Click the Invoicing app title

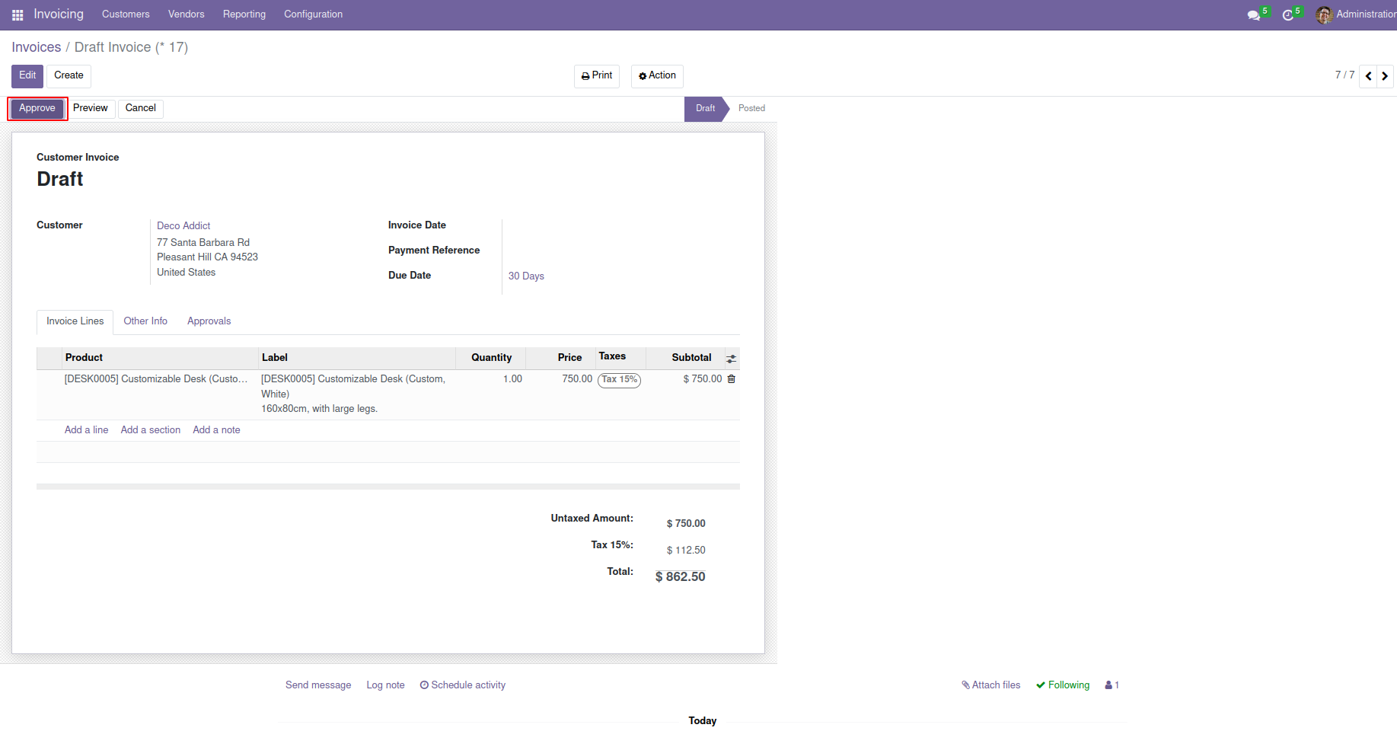click(x=59, y=14)
